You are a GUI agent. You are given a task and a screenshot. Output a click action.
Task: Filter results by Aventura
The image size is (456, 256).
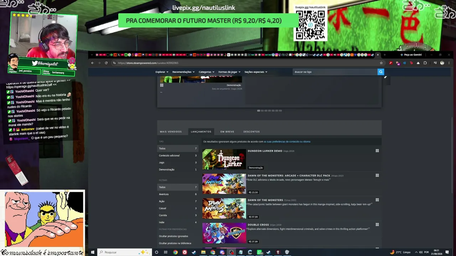pyautogui.click(x=177, y=194)
